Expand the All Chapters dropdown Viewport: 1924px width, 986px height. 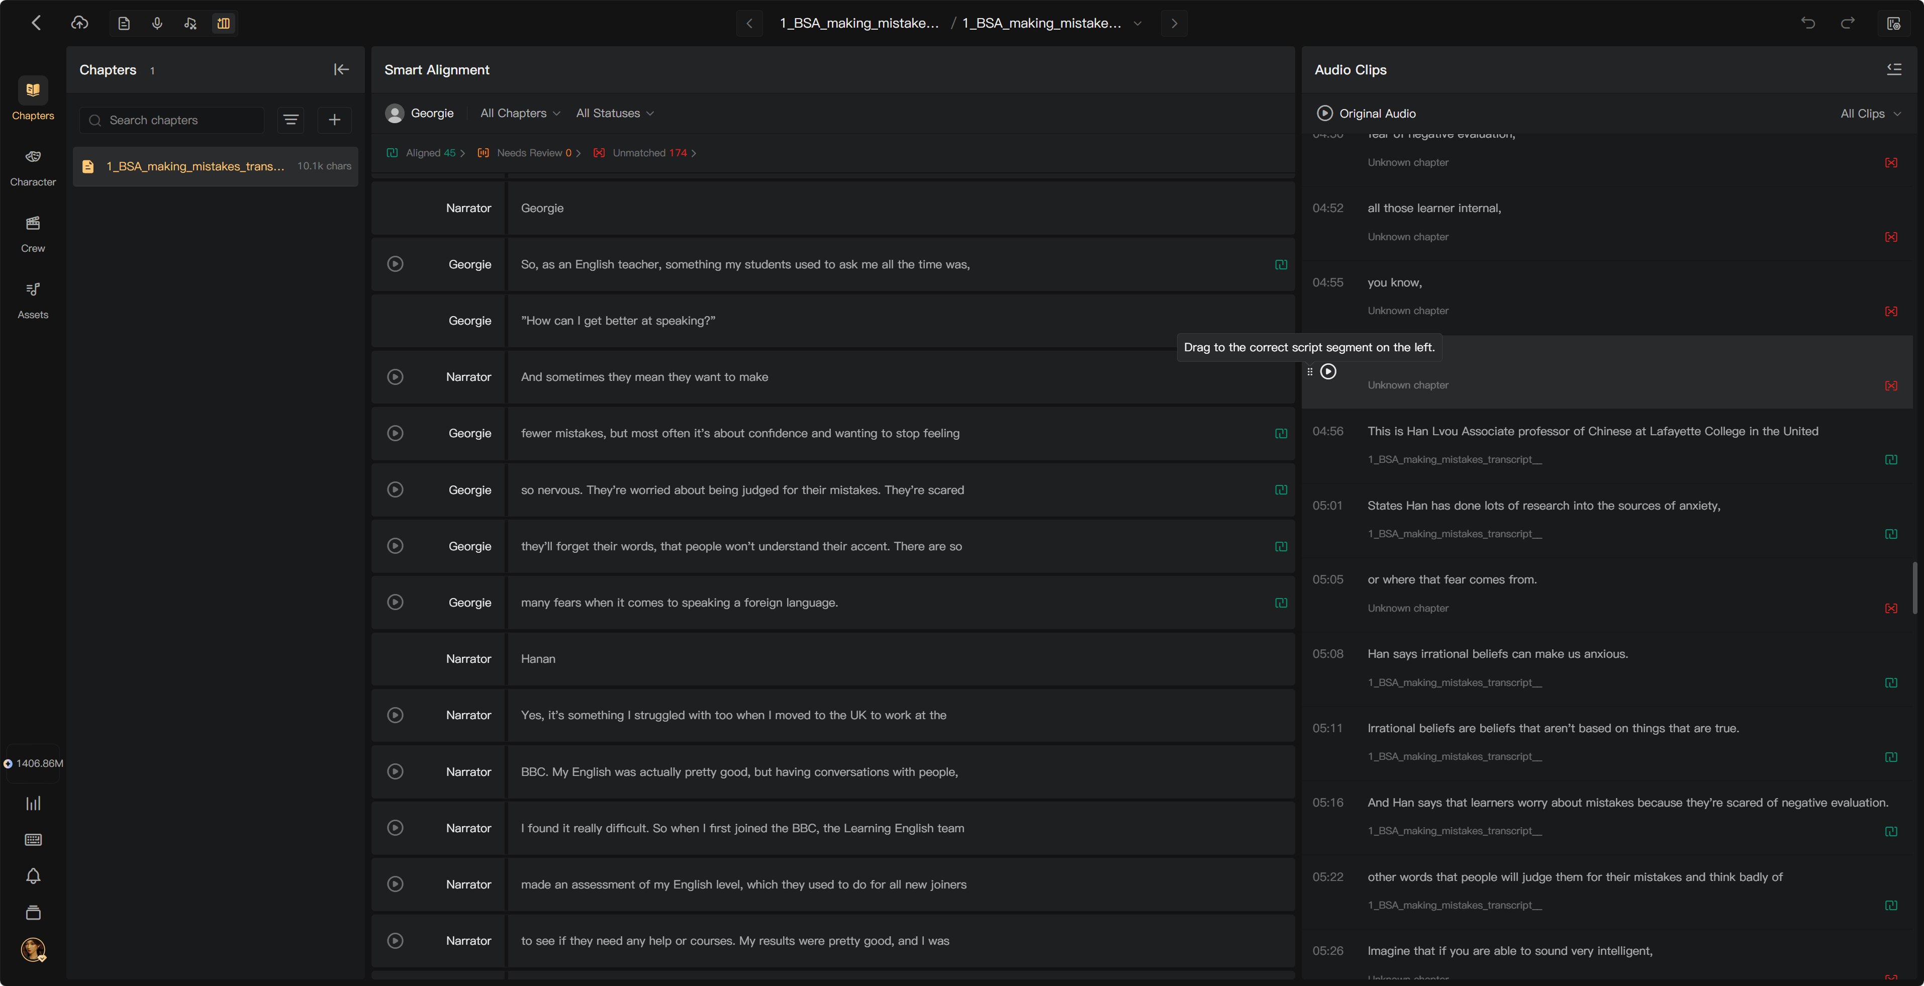[520, 113]
